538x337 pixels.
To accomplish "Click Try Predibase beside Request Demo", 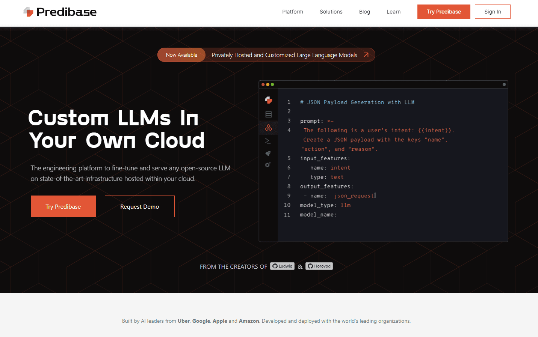I will pos(63,206).
